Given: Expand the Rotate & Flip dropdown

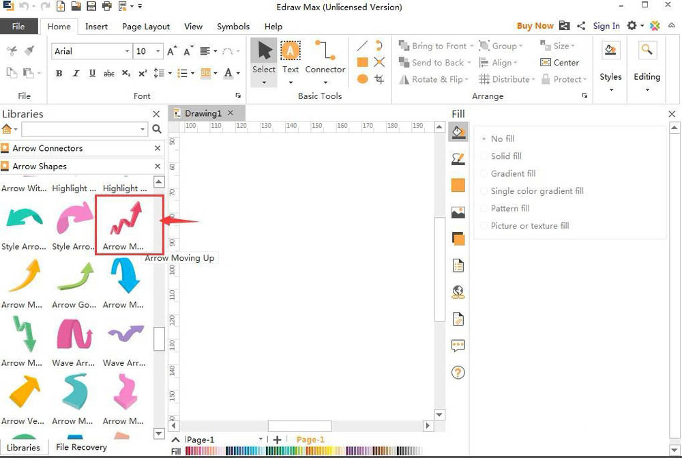Looking at the screenshot, I should pos(466,79).
